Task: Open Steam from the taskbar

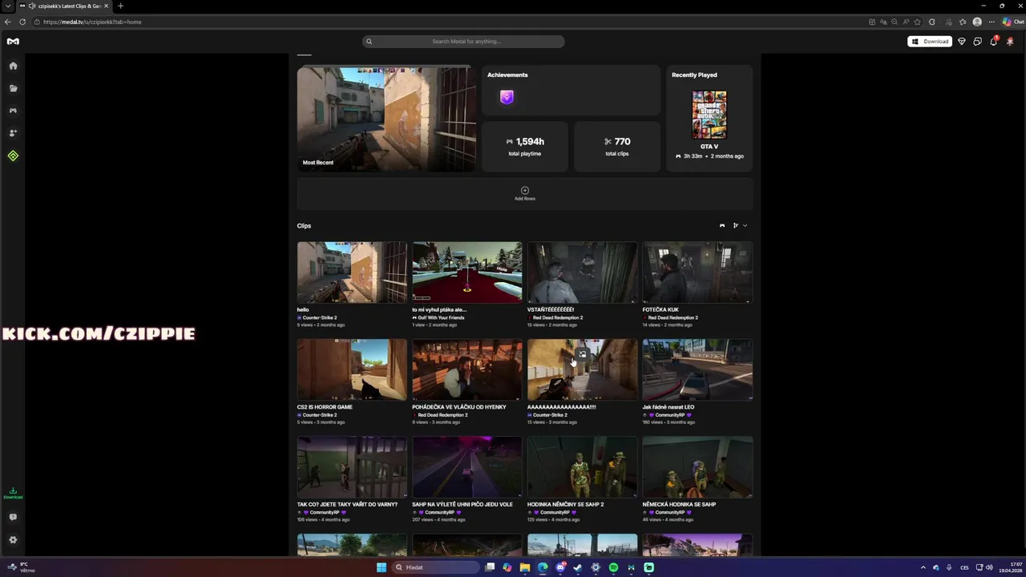Action: click(577, 567)
